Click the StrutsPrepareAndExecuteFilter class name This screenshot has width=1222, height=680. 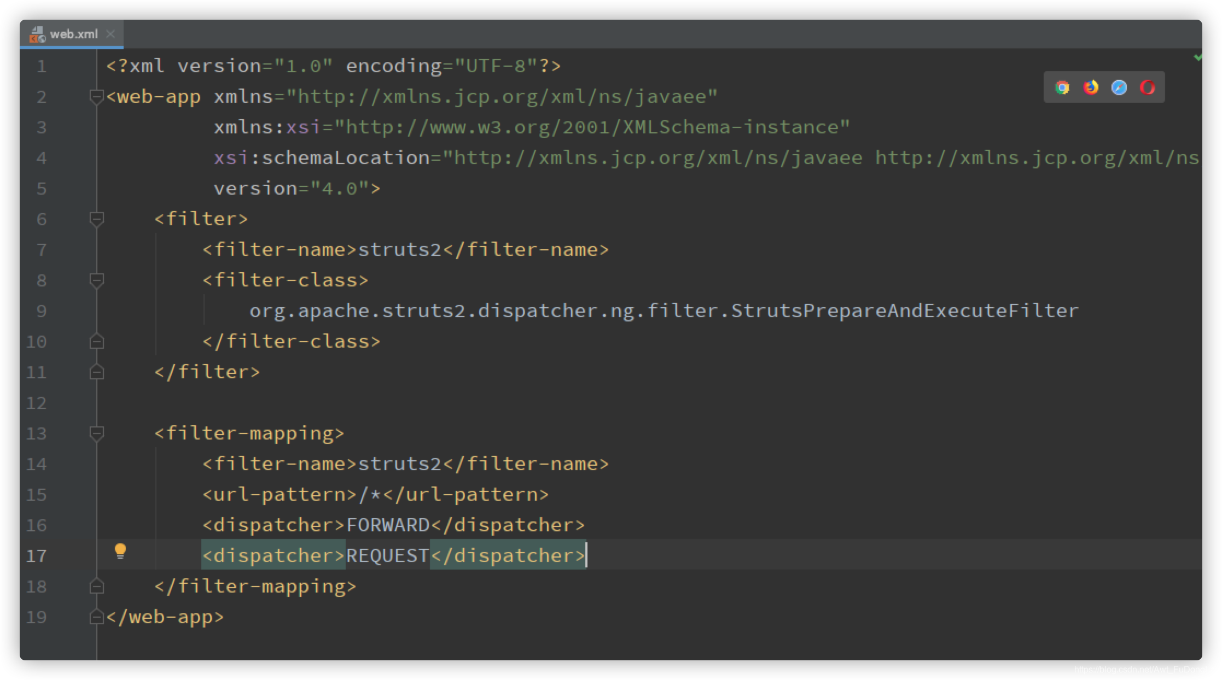tap(905, 311)
